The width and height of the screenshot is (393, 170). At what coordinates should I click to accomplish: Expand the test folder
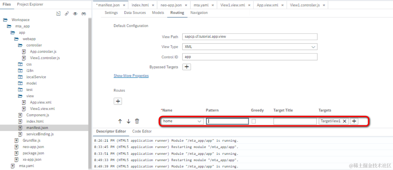[20, 90]
